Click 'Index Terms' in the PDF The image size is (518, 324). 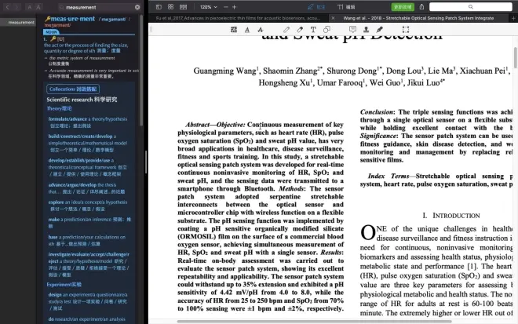tap(388, 176)
